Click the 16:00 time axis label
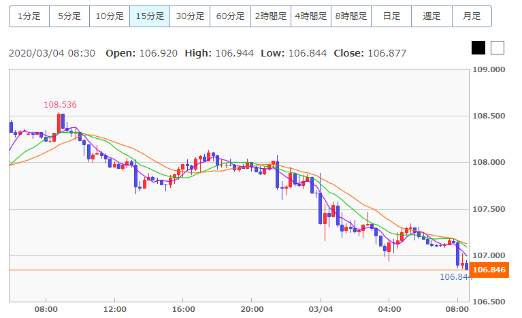Viewport: 522px width, 318px height. tap(183, 308)
